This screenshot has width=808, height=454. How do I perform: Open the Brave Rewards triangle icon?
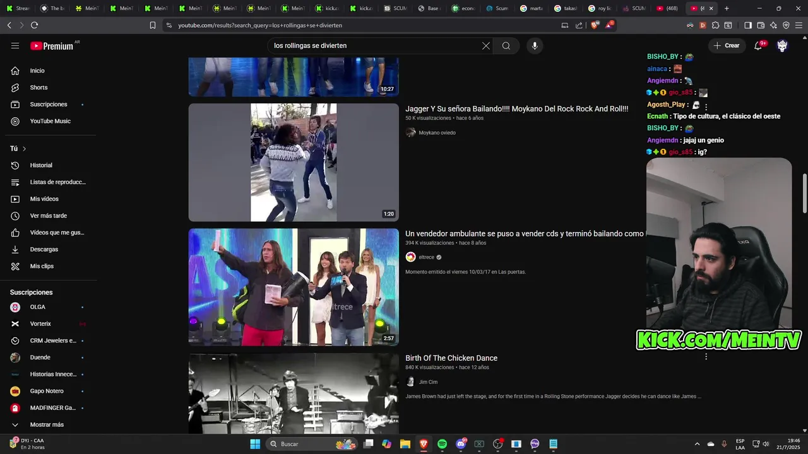point(610,25)
